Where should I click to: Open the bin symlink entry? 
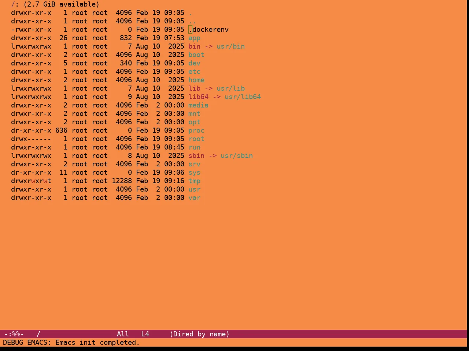(194, 46)
